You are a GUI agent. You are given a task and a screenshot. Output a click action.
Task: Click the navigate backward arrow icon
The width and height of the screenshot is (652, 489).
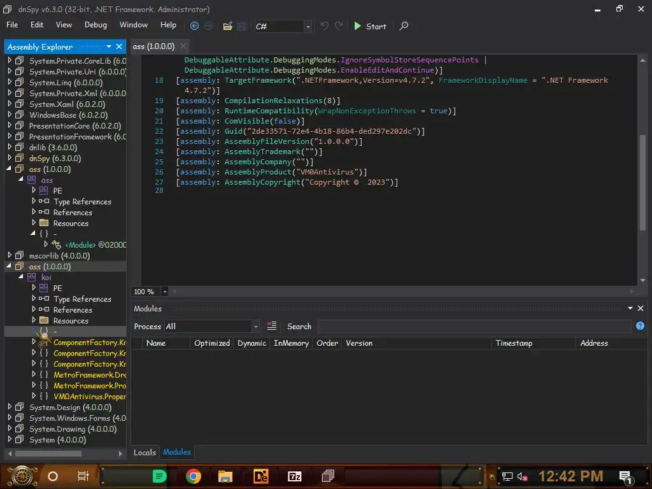[194, 26]
